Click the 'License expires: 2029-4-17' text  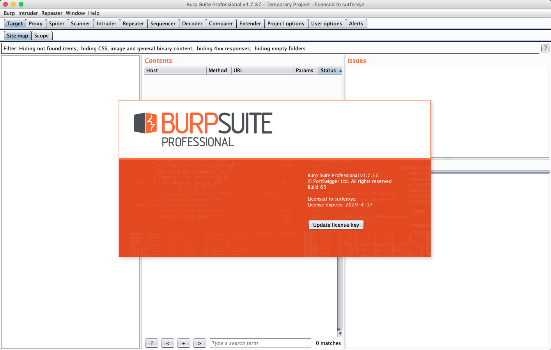coord(340,204)
